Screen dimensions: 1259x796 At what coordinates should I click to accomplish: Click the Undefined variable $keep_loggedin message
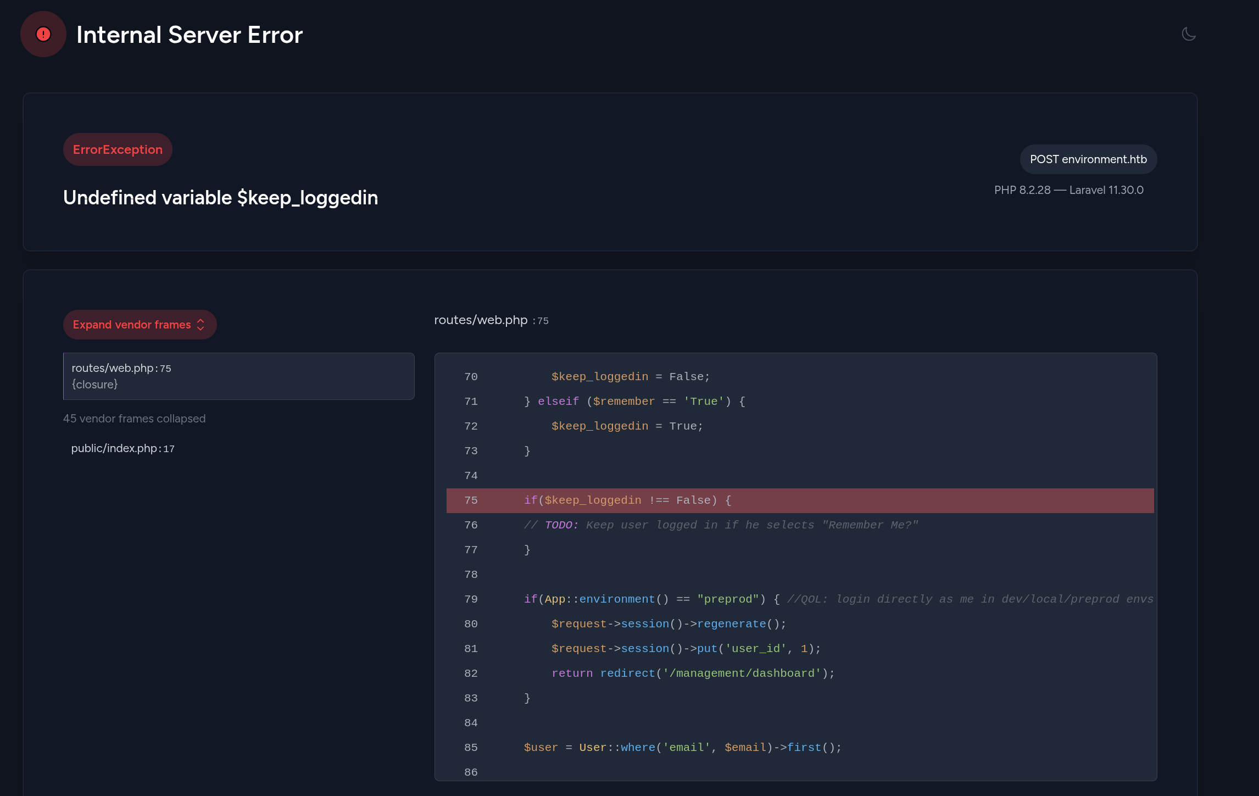(x=220, y=198)
